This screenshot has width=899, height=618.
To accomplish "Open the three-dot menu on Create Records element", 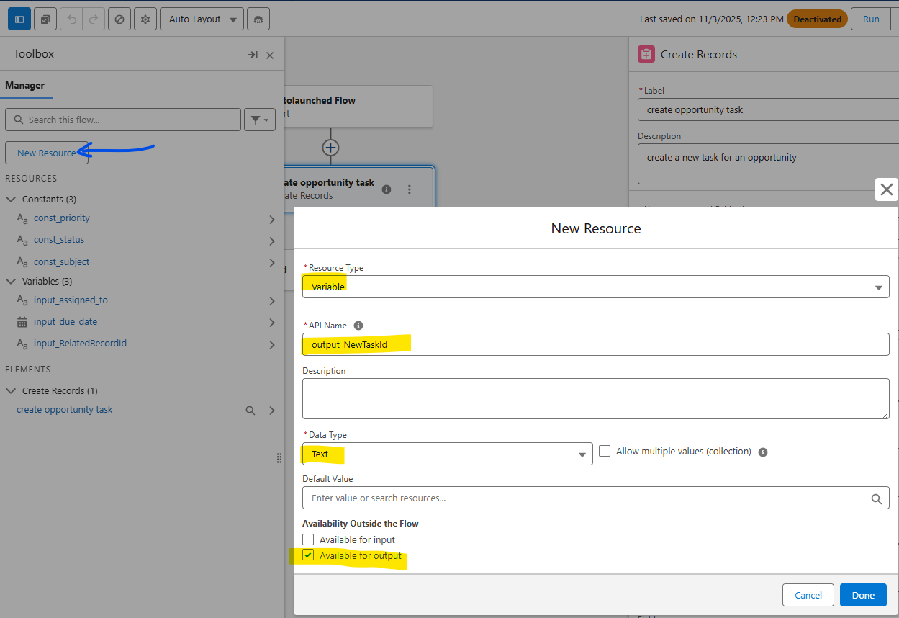I will (410, 189).
